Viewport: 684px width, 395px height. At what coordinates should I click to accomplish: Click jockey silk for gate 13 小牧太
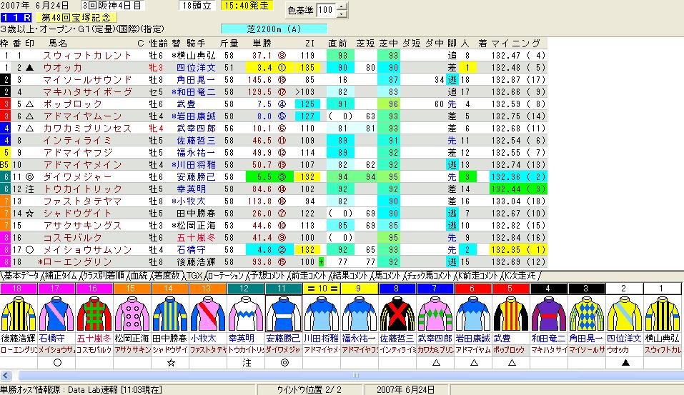point(208,314)
